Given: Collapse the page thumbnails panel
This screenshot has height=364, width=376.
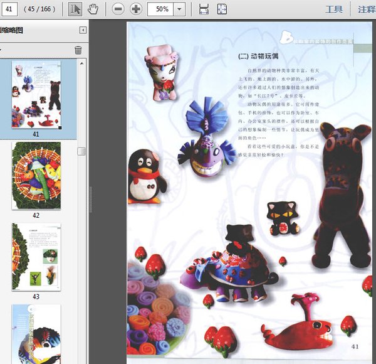Looking at the screenshot, I should click(x=83, y=30).
